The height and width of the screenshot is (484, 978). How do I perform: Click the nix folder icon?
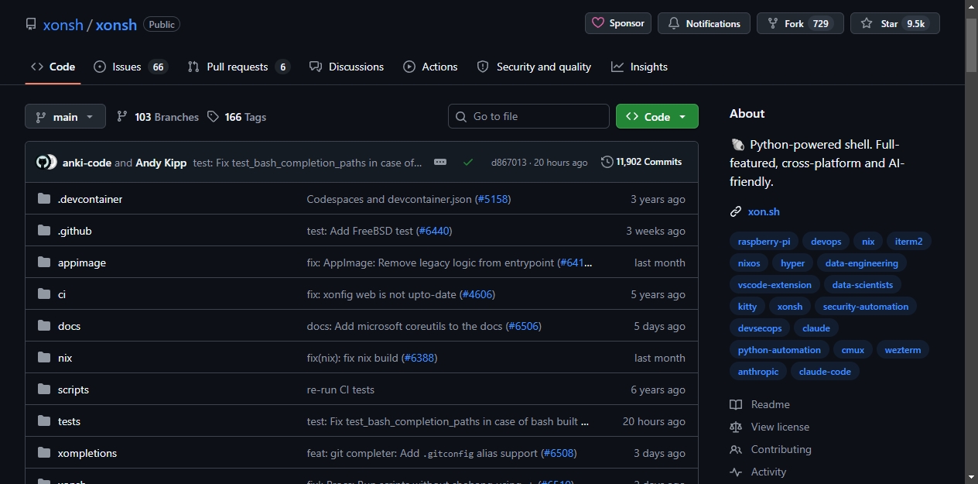click(x=44, y=358)
